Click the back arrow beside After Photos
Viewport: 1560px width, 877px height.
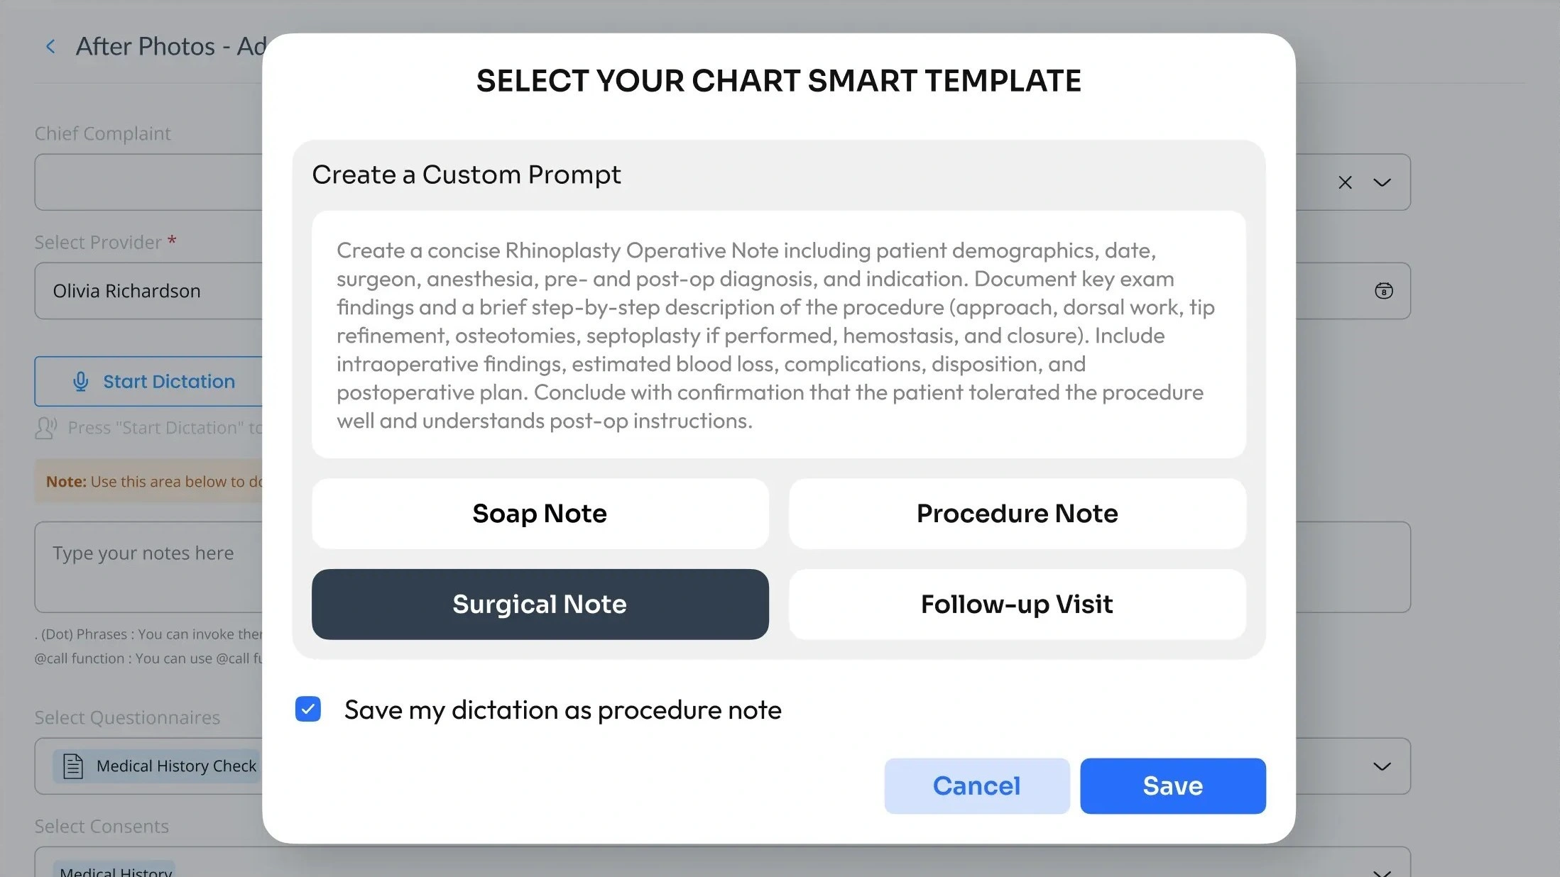point(50,47)
